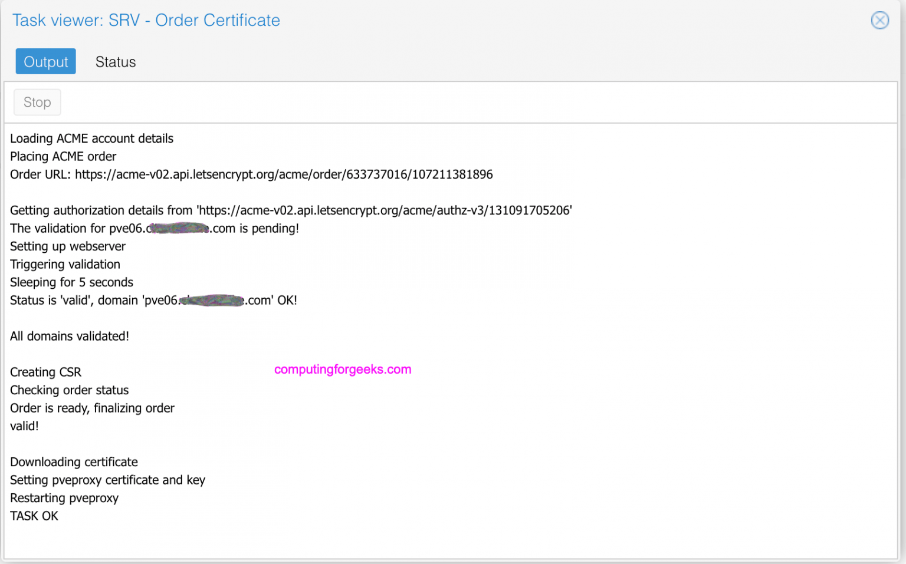Click the 'Loading ACME account details' line
The height and width of the screenshot is (564, 906).
pos(91,138)
